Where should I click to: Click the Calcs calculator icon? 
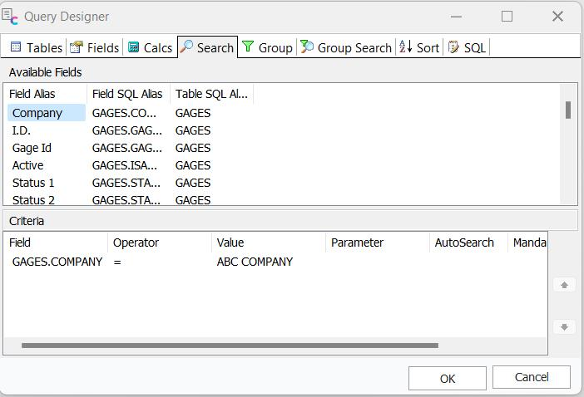coord(133,47)
